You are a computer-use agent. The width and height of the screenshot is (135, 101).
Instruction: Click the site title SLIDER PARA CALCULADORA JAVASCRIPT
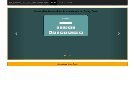(28, 3)
